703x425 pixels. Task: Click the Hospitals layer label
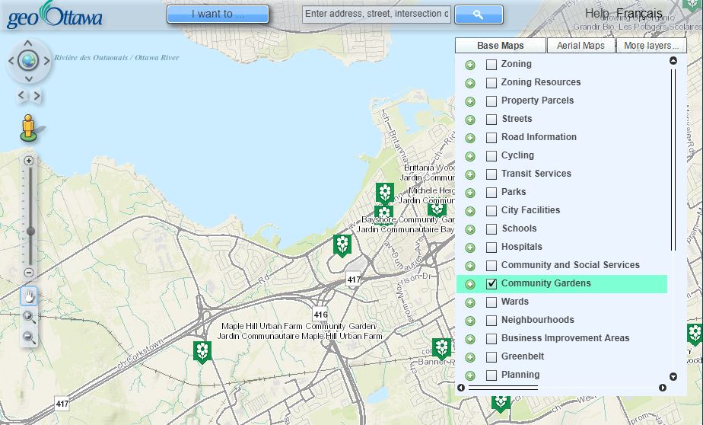[521, 246]
